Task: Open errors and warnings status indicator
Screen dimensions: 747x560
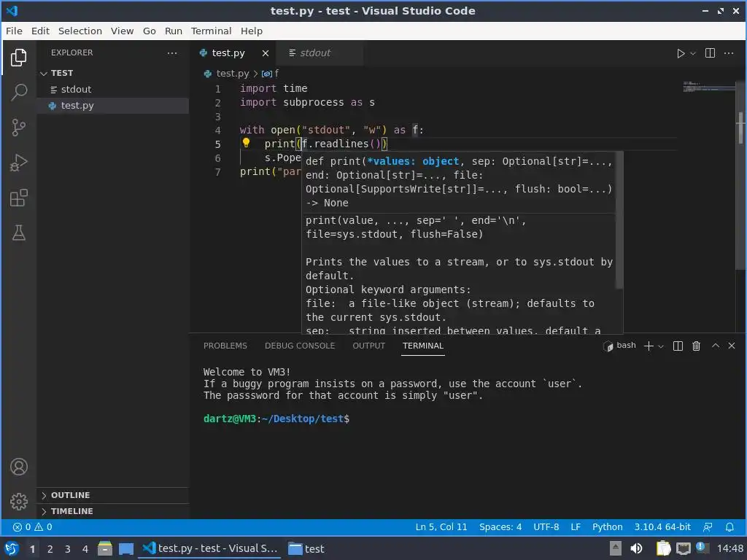Action: 32,527
